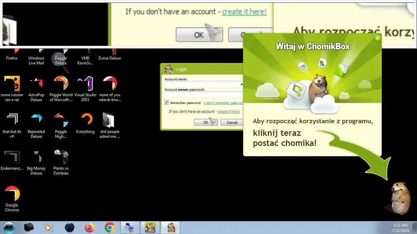Switch to the Magnifier taskbar button
Viewport: 417px width, 234px height.
point(130,227)
